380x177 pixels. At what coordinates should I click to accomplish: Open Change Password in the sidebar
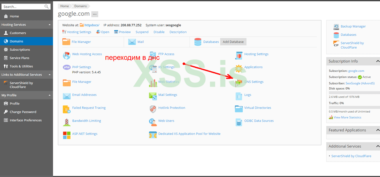point(27,112)
